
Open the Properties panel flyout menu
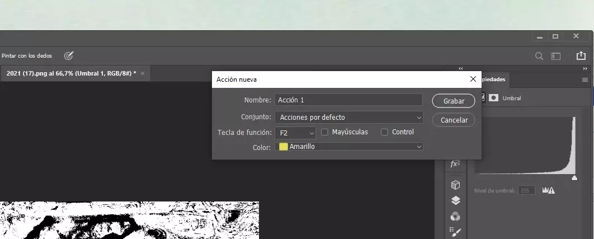tap(585, 80)
